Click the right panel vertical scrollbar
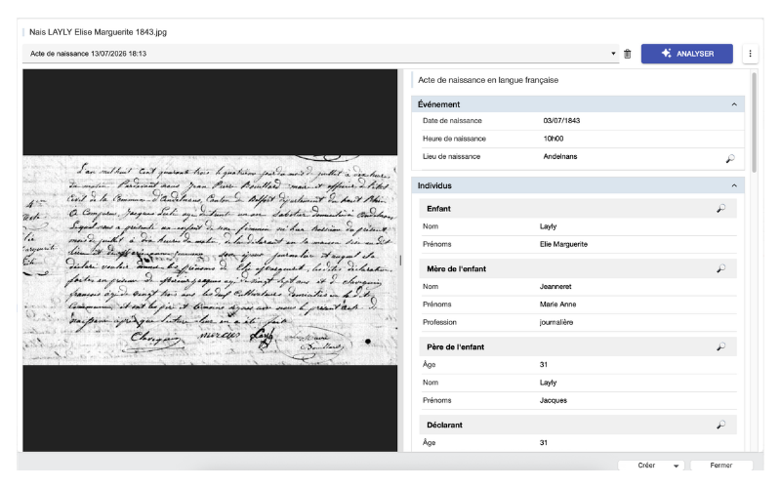The height and width of the screenshot is (488, 781). tap(754, 123)
